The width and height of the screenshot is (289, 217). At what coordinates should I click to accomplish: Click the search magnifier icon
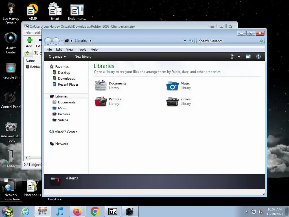pos(261,41)
